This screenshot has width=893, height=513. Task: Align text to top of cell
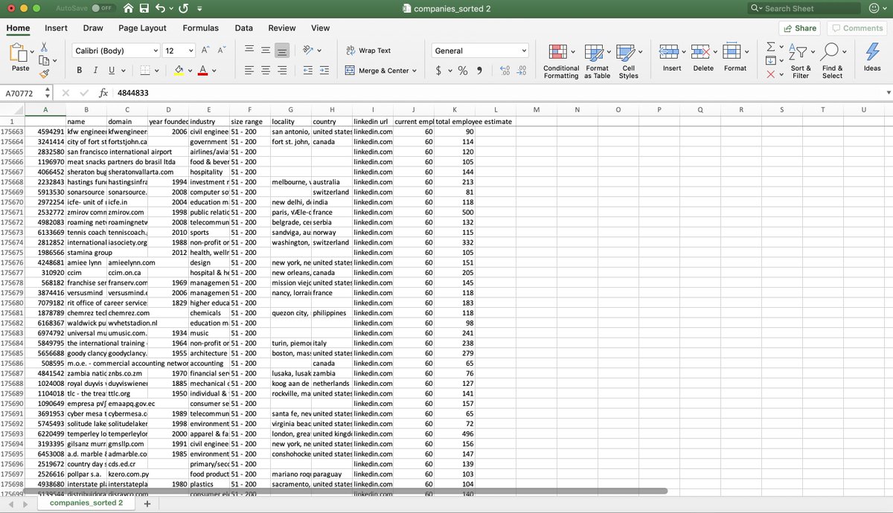(250, 51)
